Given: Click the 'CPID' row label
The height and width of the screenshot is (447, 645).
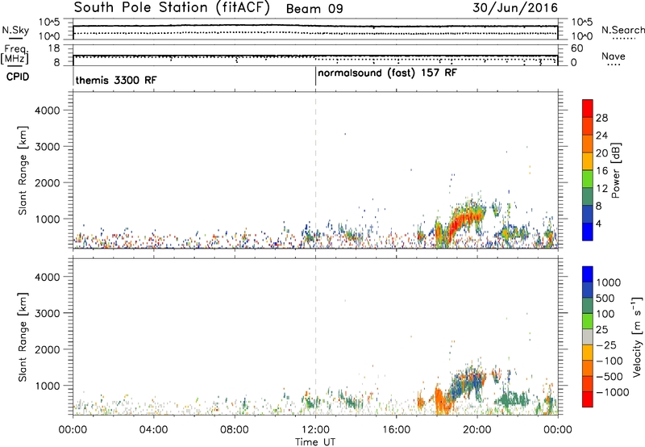Looking at the screenshot, I should (18, 77).
